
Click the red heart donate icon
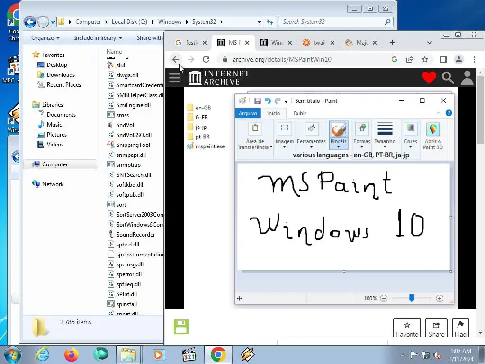429,77
